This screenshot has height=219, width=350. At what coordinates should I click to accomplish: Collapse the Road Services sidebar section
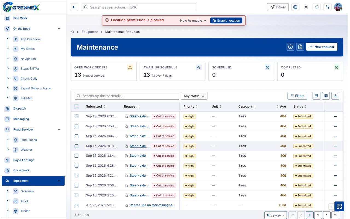point(59,129)
